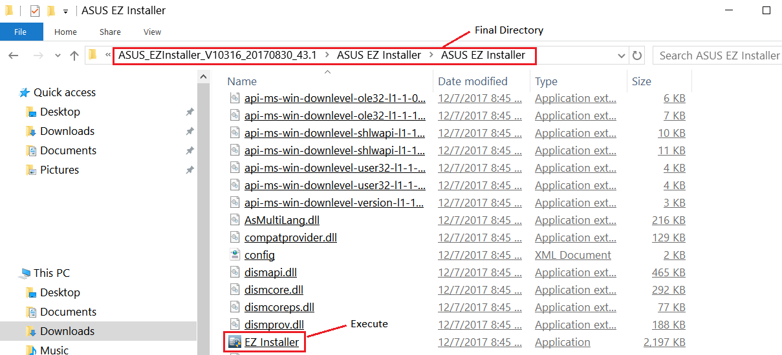Open Downloads under Quick access
The image size is (782, 355).
coord(67,131)
